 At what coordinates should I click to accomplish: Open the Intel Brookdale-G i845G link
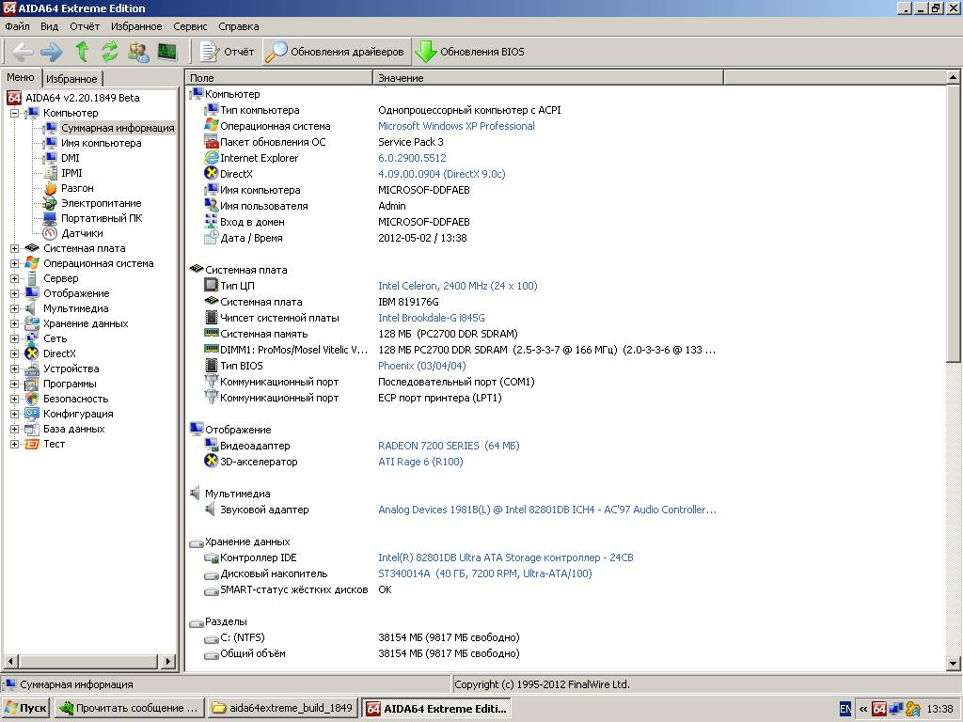[x=431, y=318]
